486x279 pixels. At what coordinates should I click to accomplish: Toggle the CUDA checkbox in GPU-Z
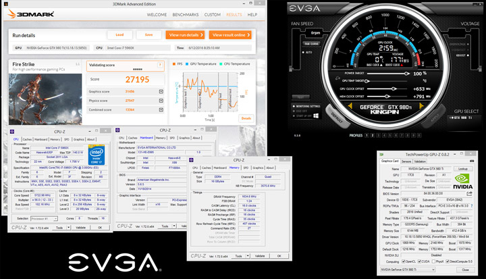coord(419,261)
